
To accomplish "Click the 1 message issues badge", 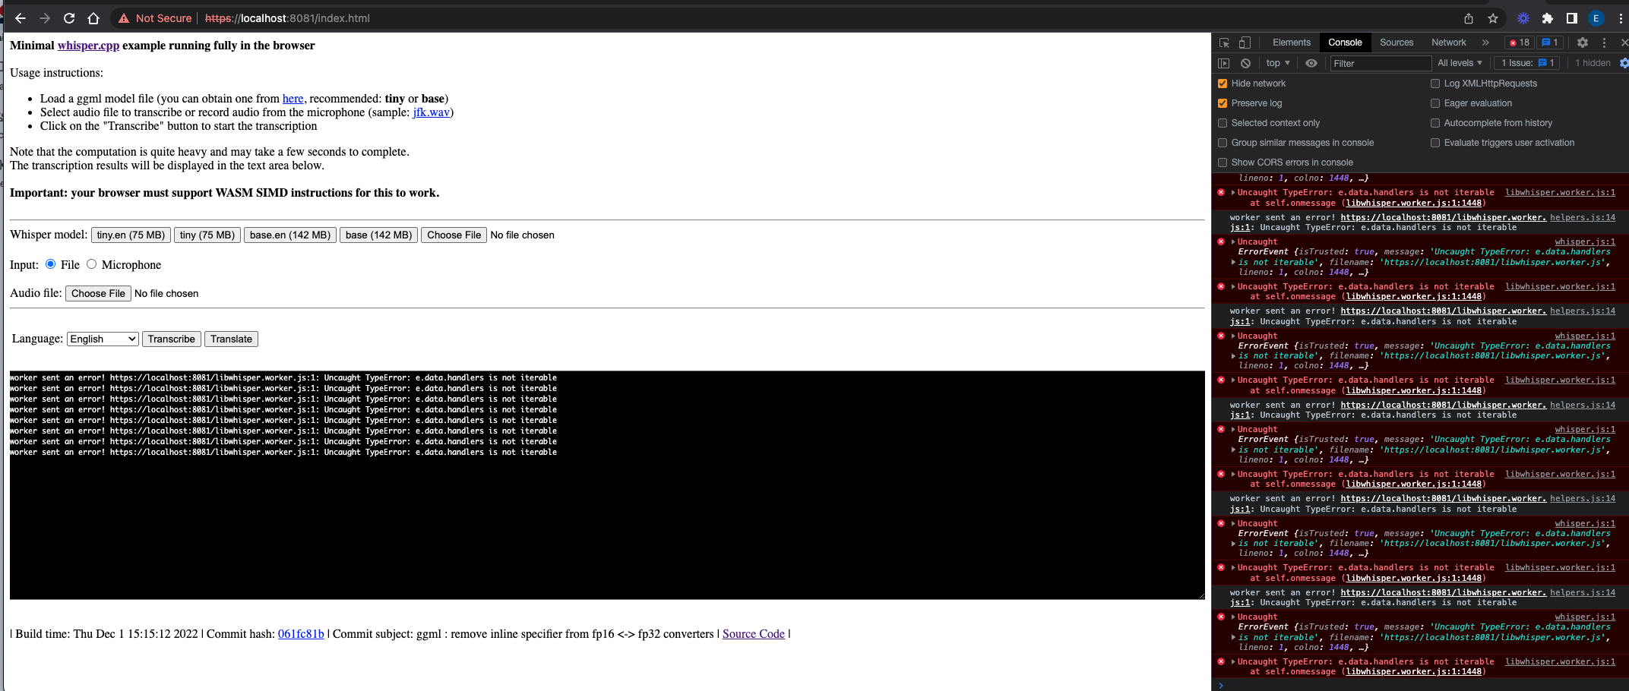I will [1550, 43].
